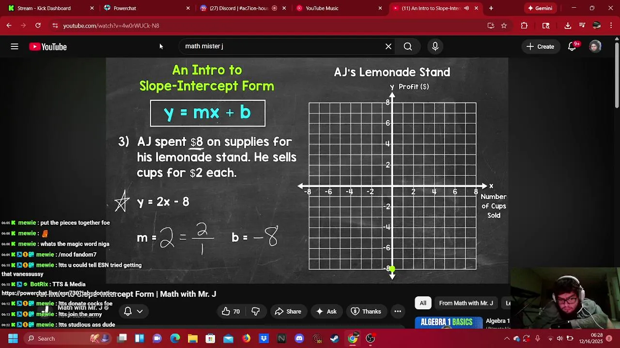
Task: Open OBS Studio from taskbar
Action: coord(371,338)
